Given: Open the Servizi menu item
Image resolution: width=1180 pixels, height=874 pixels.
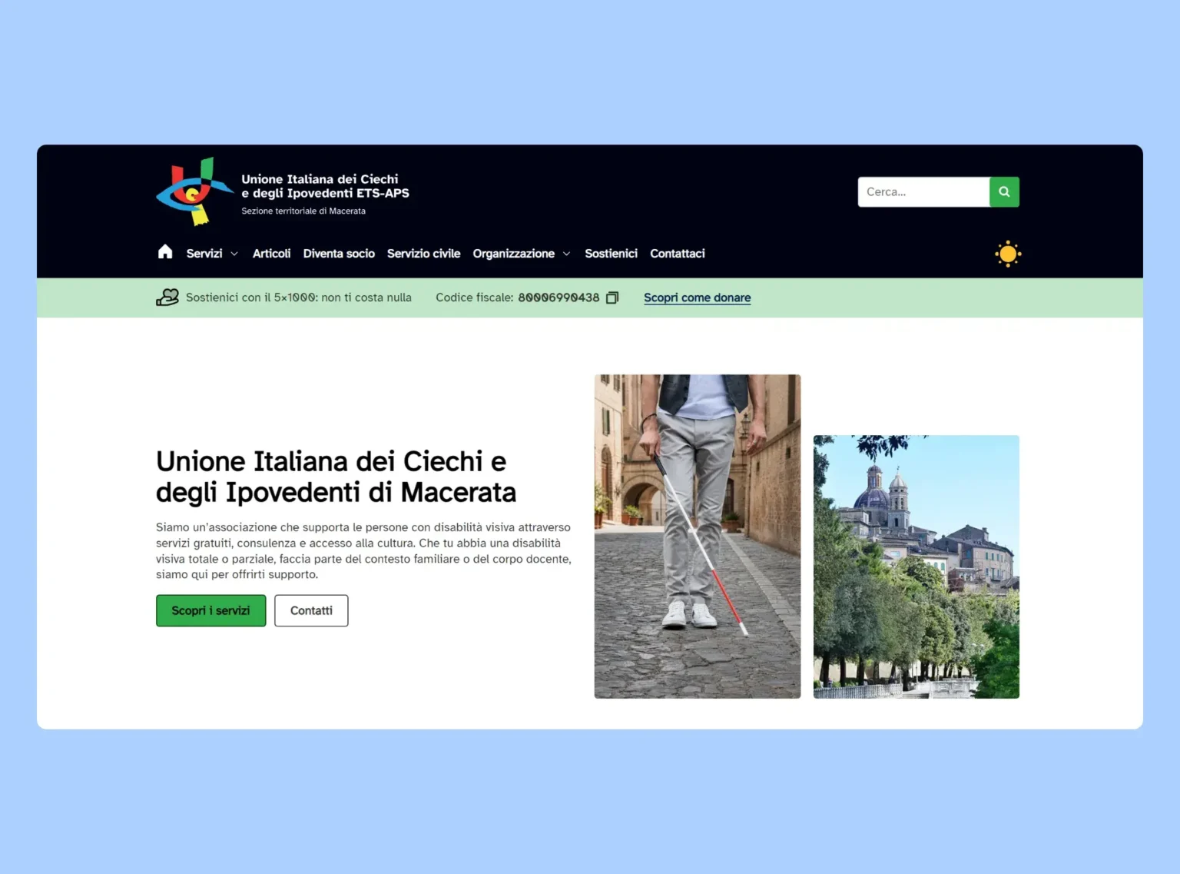Looking at the screenshot, I should 204,254.
